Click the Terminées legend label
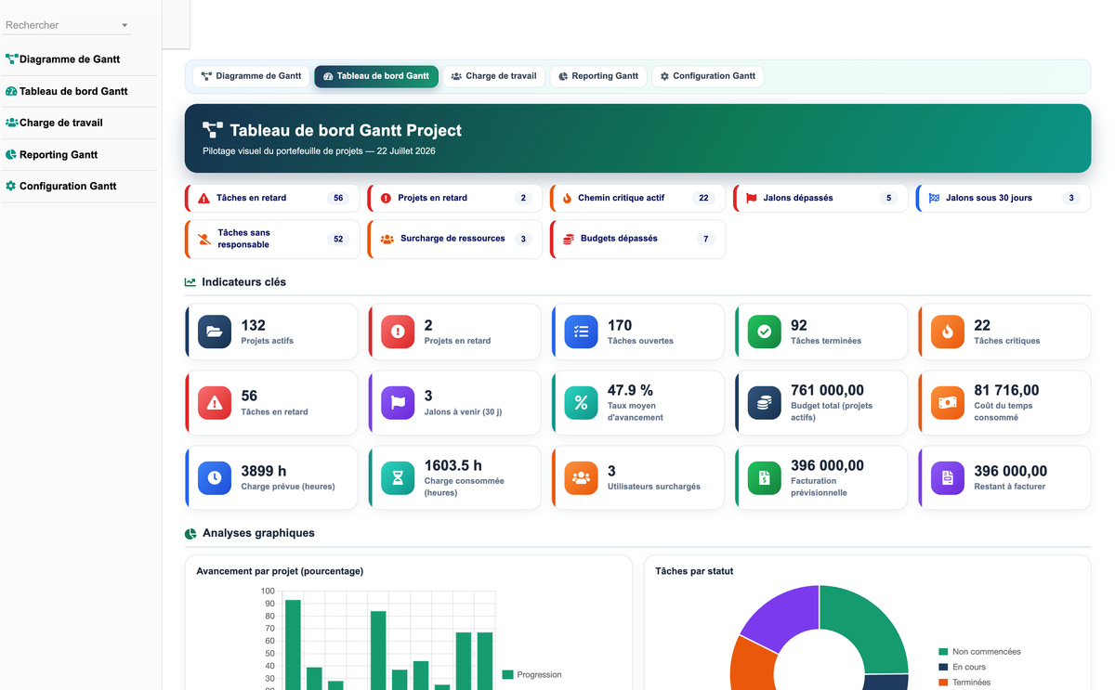The image size is (1115, 690). [x=971, y=683]
